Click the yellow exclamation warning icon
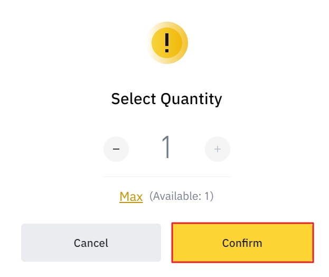This screenshot has height=277, width=329. 166,42
